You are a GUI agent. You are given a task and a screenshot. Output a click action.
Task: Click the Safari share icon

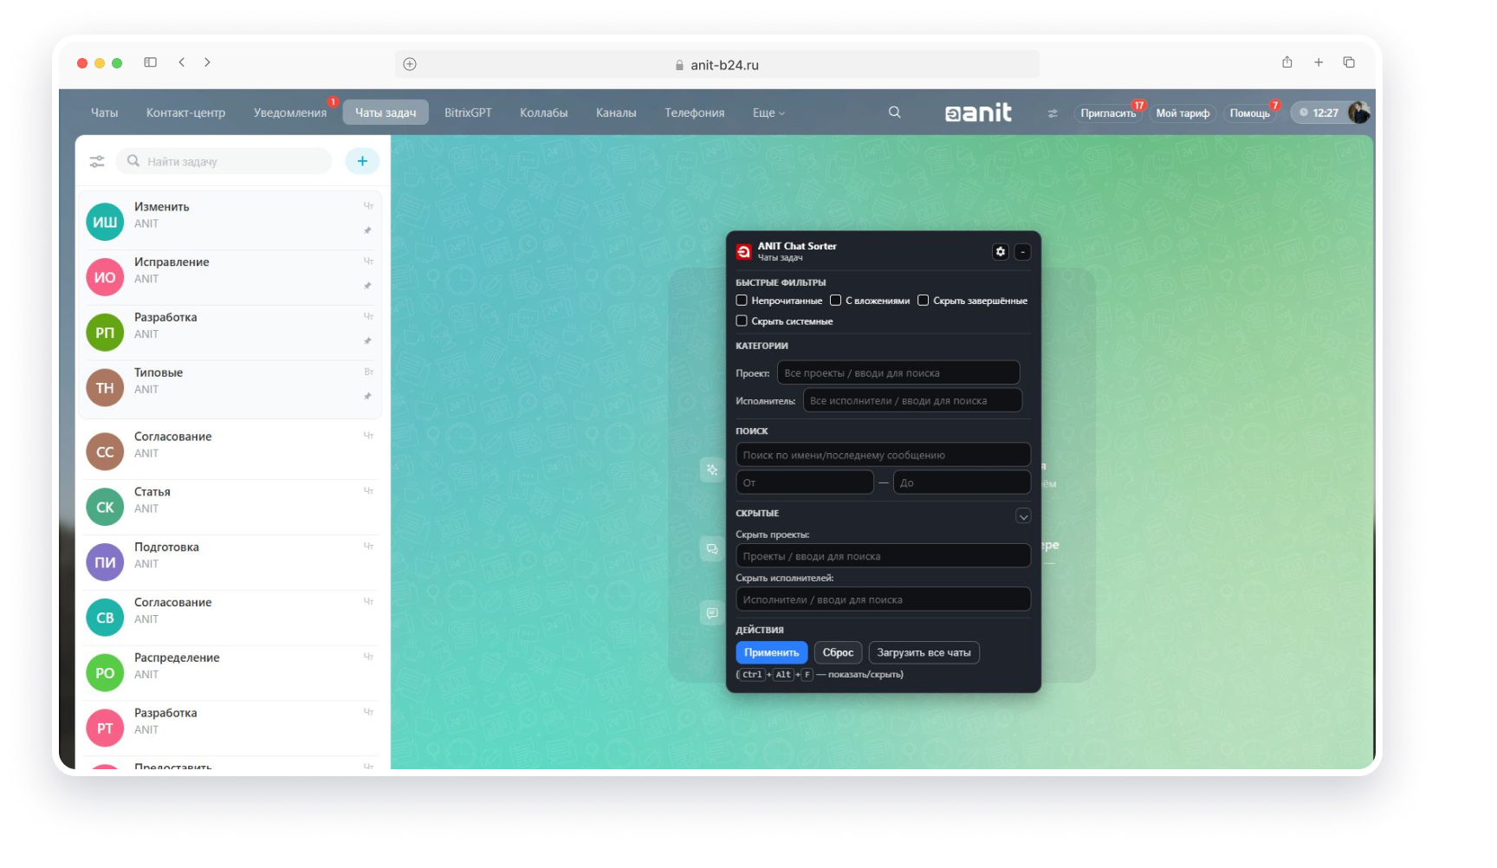[1286, 62]
